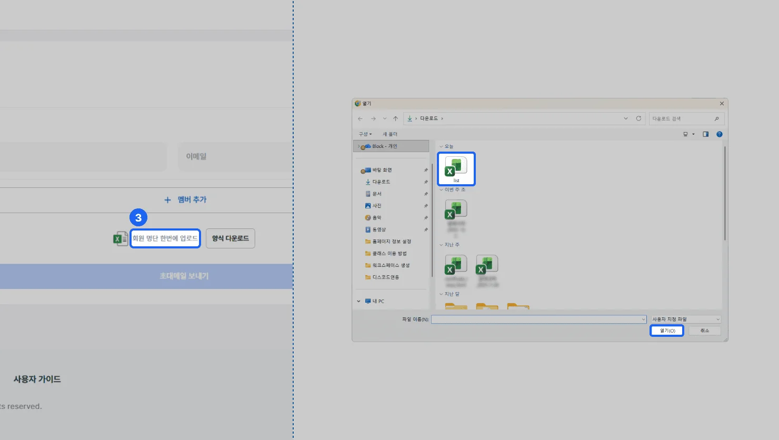The image size is (779, 440).
Task: Click the blue help icon
Action: click(720, 134)
